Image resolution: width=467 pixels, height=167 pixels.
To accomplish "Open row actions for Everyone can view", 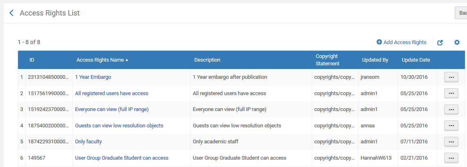I will (451, 109).
